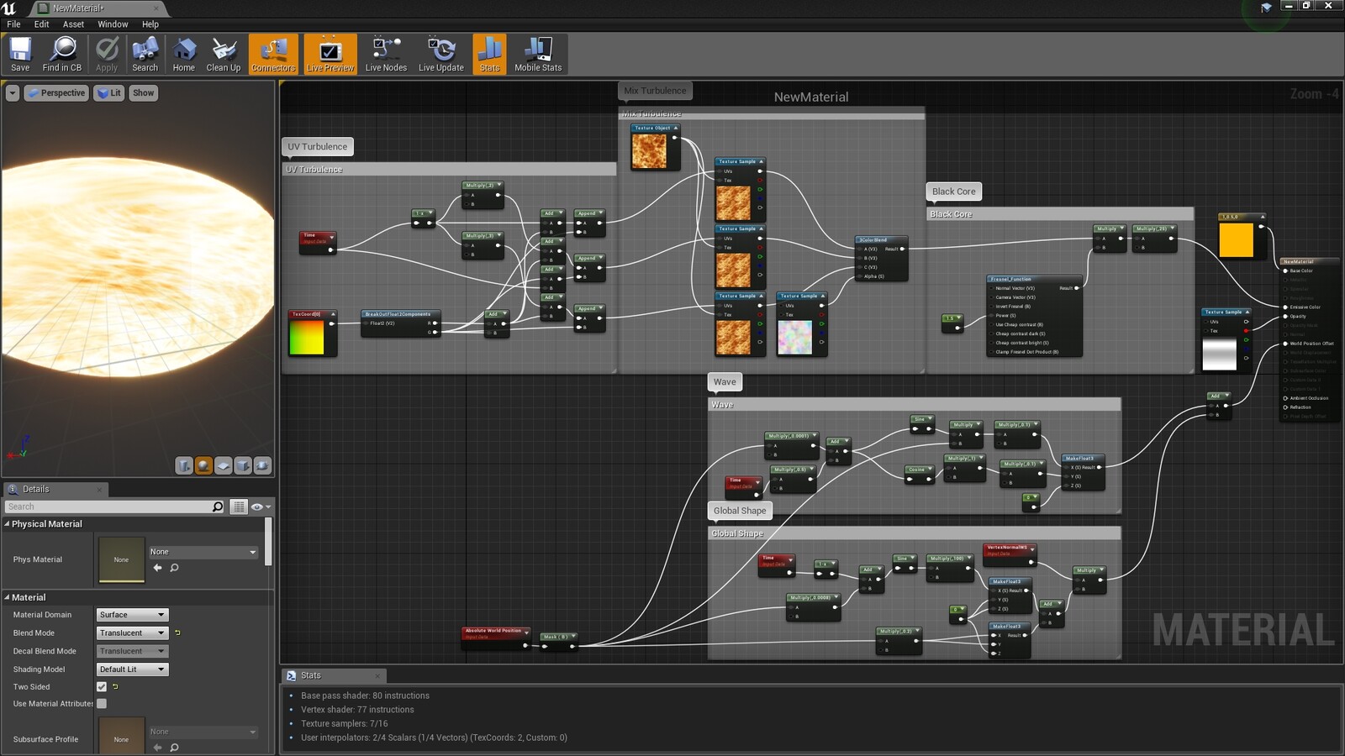
Task: Toggle the Connectors display option
Action: [x=273, y=54]
